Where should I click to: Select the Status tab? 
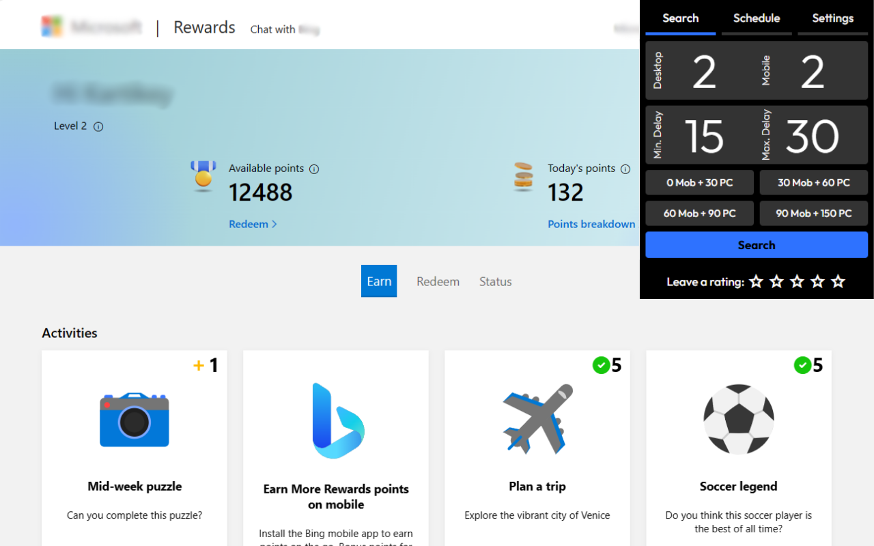[495, 281]
